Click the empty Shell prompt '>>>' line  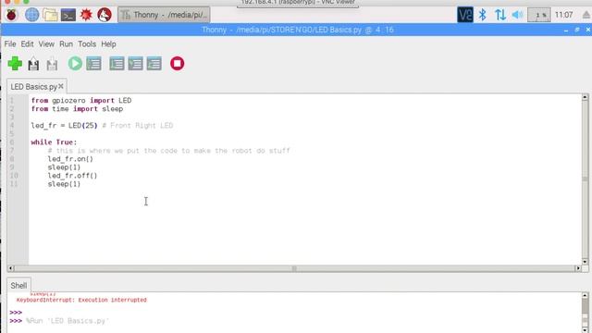coord(16,313)
